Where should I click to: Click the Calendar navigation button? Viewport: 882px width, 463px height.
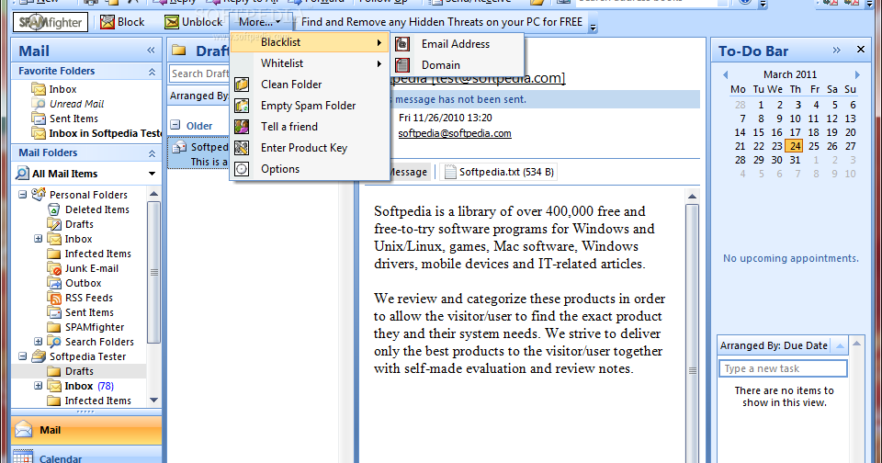click(x=86, y=457)
